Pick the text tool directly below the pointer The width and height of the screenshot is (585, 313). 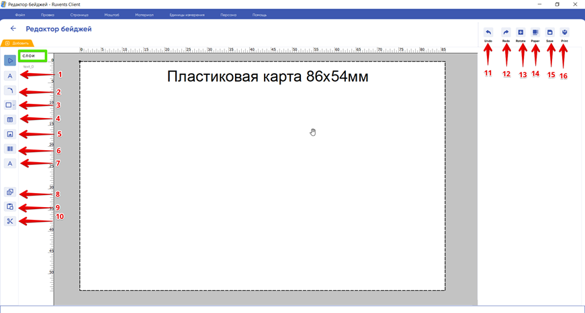click(10, 76)
